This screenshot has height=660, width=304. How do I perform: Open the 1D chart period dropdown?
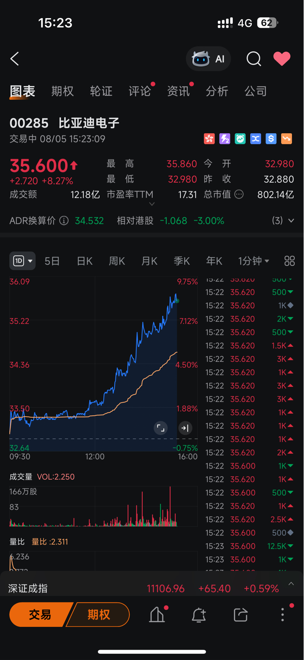tap(23, 261)
